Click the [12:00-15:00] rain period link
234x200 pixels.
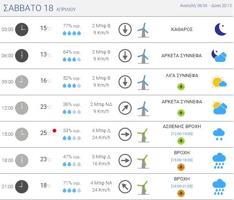[x=182, y=134]
